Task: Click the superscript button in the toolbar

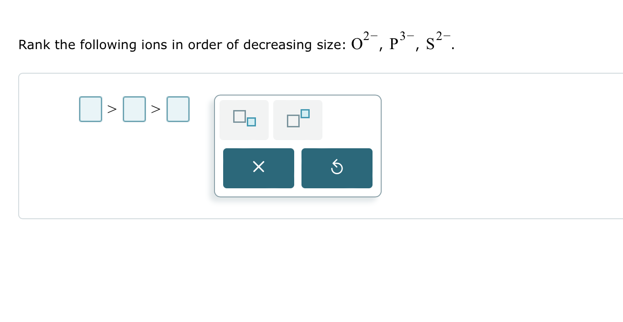Action: click(x=297, y=120)
